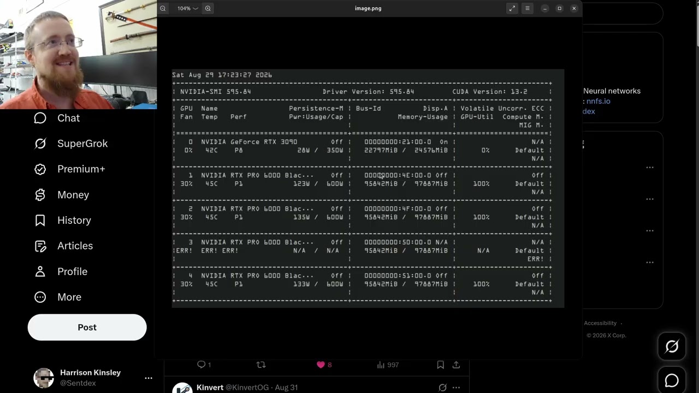This screenshot has height=393, width=699.
Task: Click the Profile person icon
Action: [40, 271]
